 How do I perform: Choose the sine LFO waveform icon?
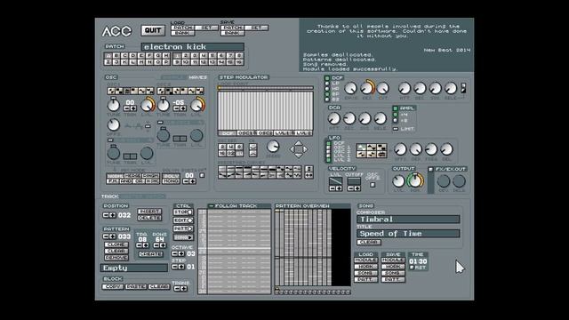pos(362,147)
